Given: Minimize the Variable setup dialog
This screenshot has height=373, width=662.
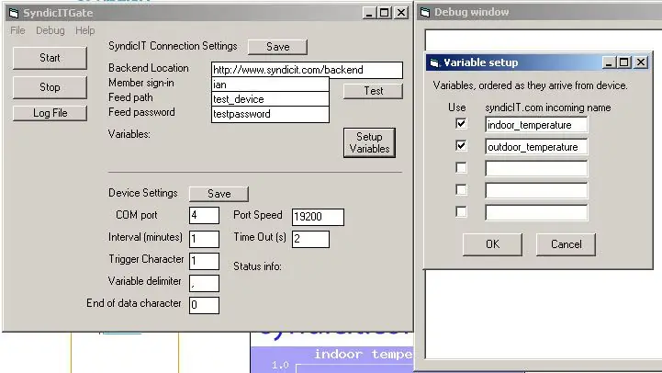Looking at the screenshot, I should (609, 62).
